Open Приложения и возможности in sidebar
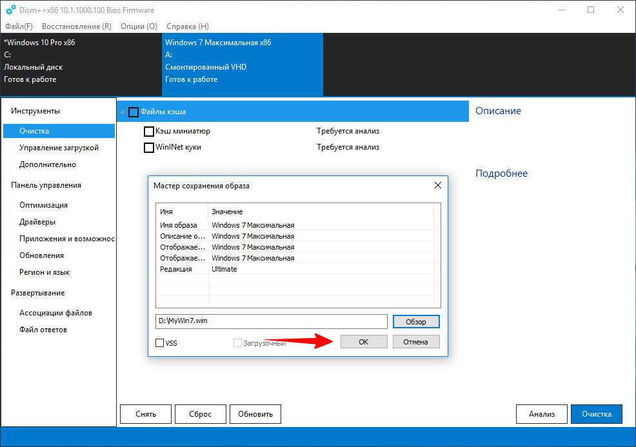 tap(67, 239)
